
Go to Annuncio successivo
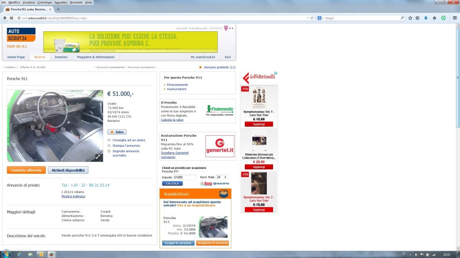[x=141, y=67]
